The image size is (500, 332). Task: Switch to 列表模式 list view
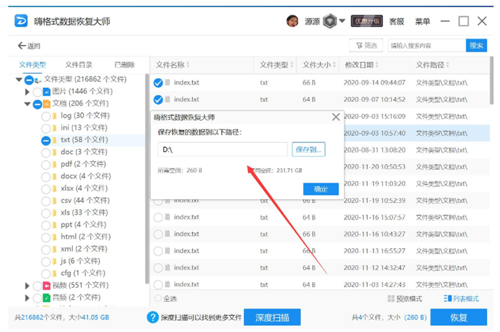(461, 299)
